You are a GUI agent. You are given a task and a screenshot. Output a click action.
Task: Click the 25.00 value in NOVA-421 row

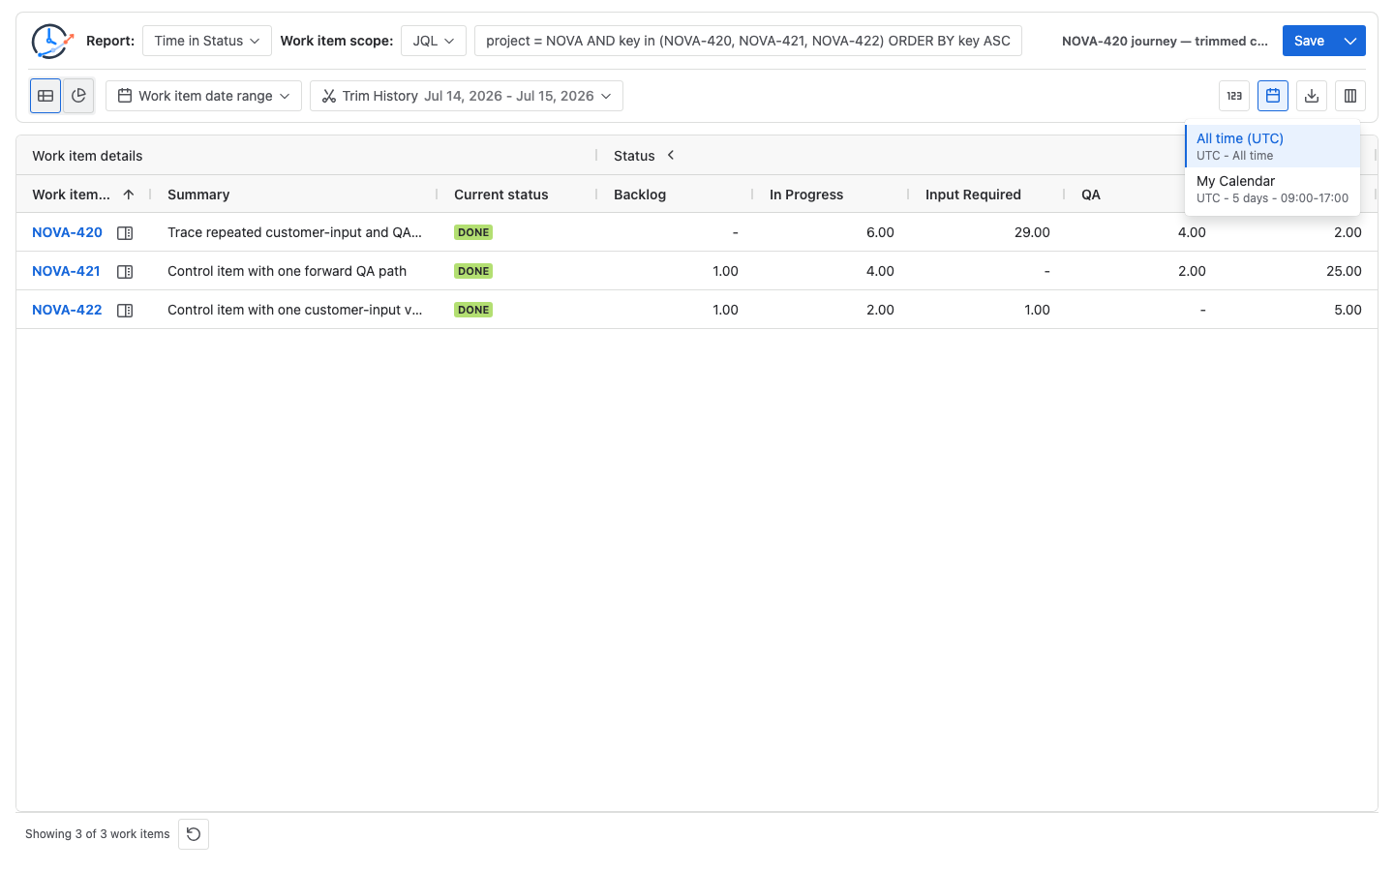(x=1344, y=271)
